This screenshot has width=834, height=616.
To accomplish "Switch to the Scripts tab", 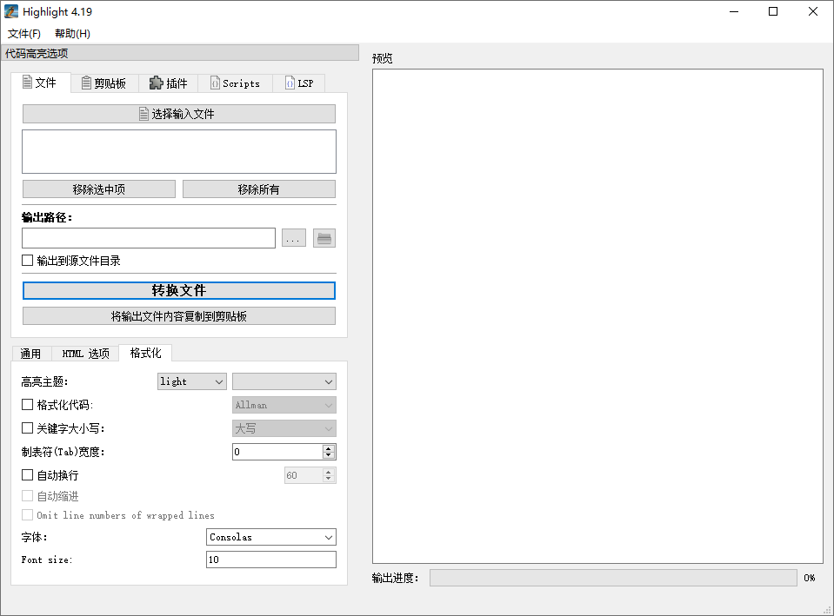I will tap(235, 83).
